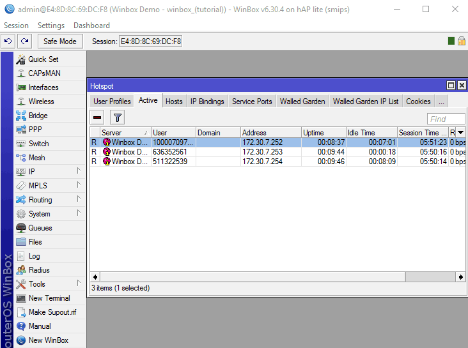This screenshot has width=468, height=348.
Task: Open the Settings menu
Action: coord(51,26)
